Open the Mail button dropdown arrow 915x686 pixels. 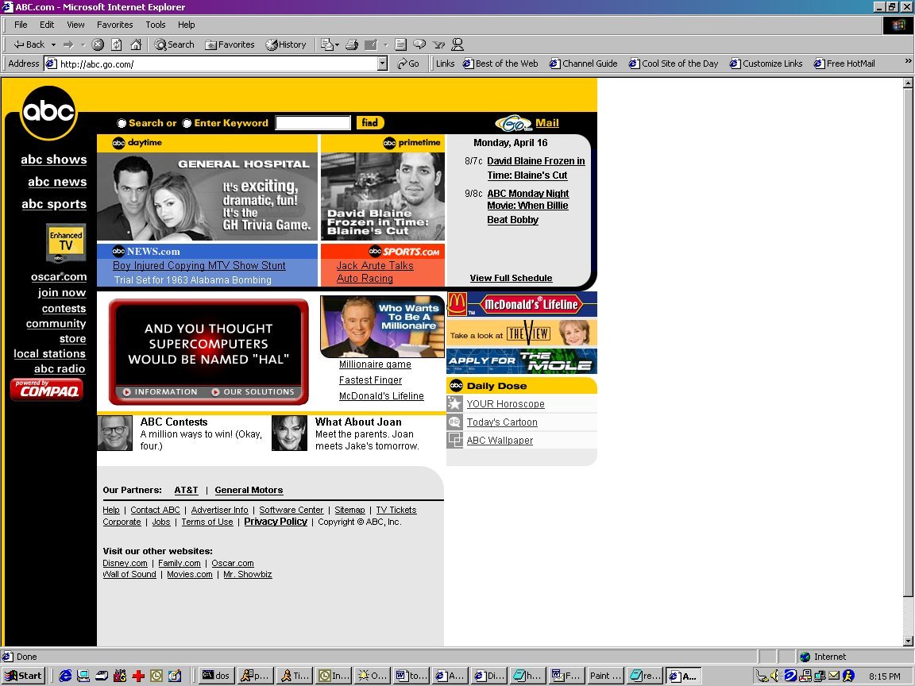pyautogui.click(x=337, y=44)
